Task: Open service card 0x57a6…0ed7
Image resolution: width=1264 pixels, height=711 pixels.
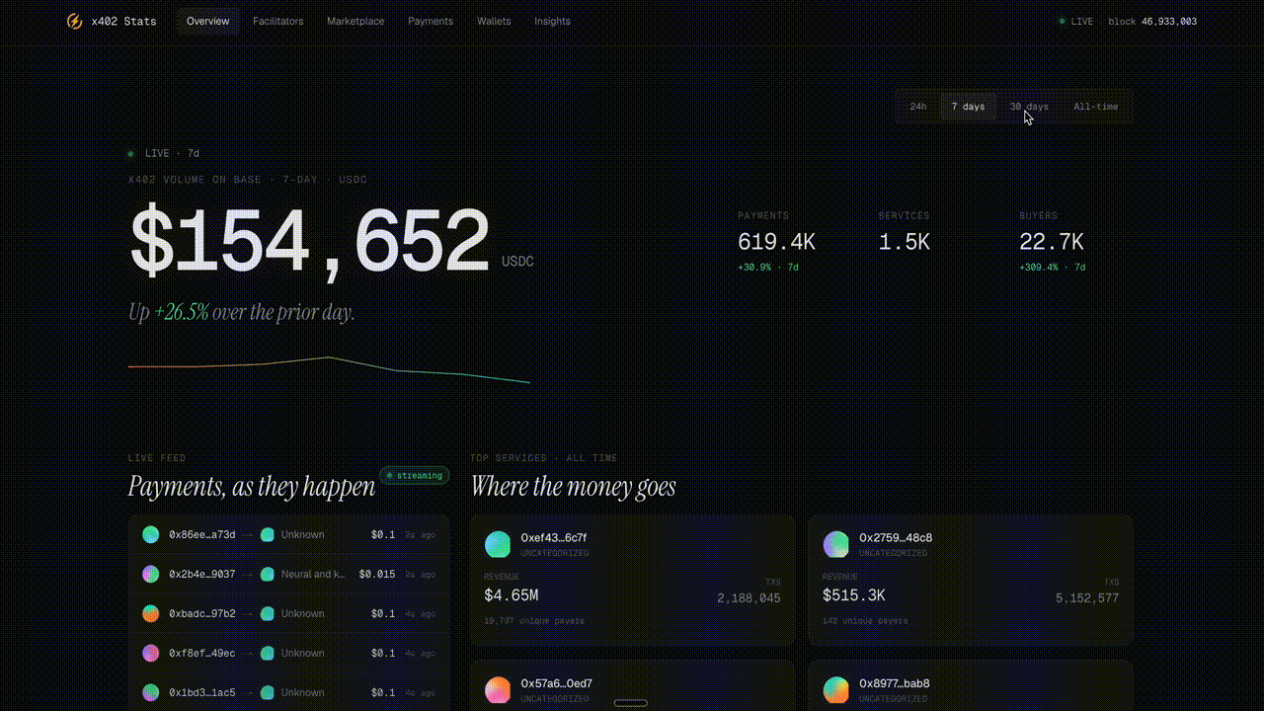Action: pos(632,685)
